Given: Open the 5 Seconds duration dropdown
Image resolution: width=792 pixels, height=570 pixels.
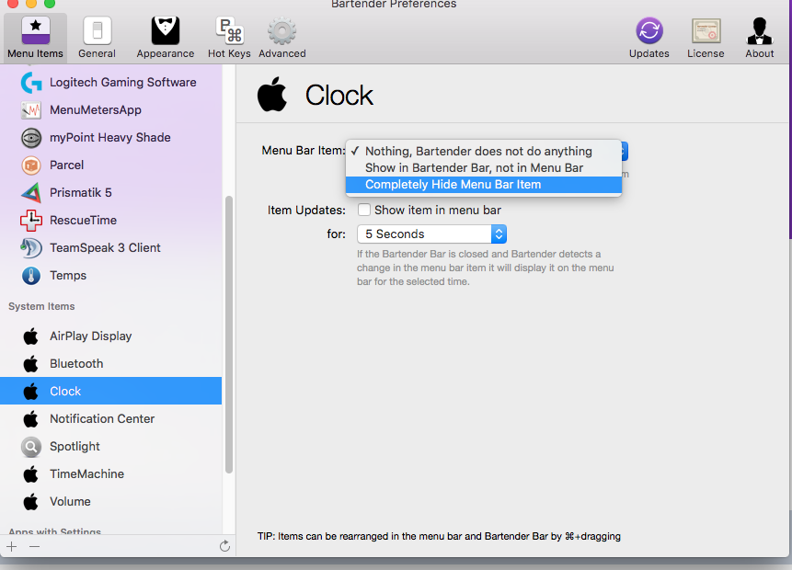Looking at the screenshot, I should (431, 234).
